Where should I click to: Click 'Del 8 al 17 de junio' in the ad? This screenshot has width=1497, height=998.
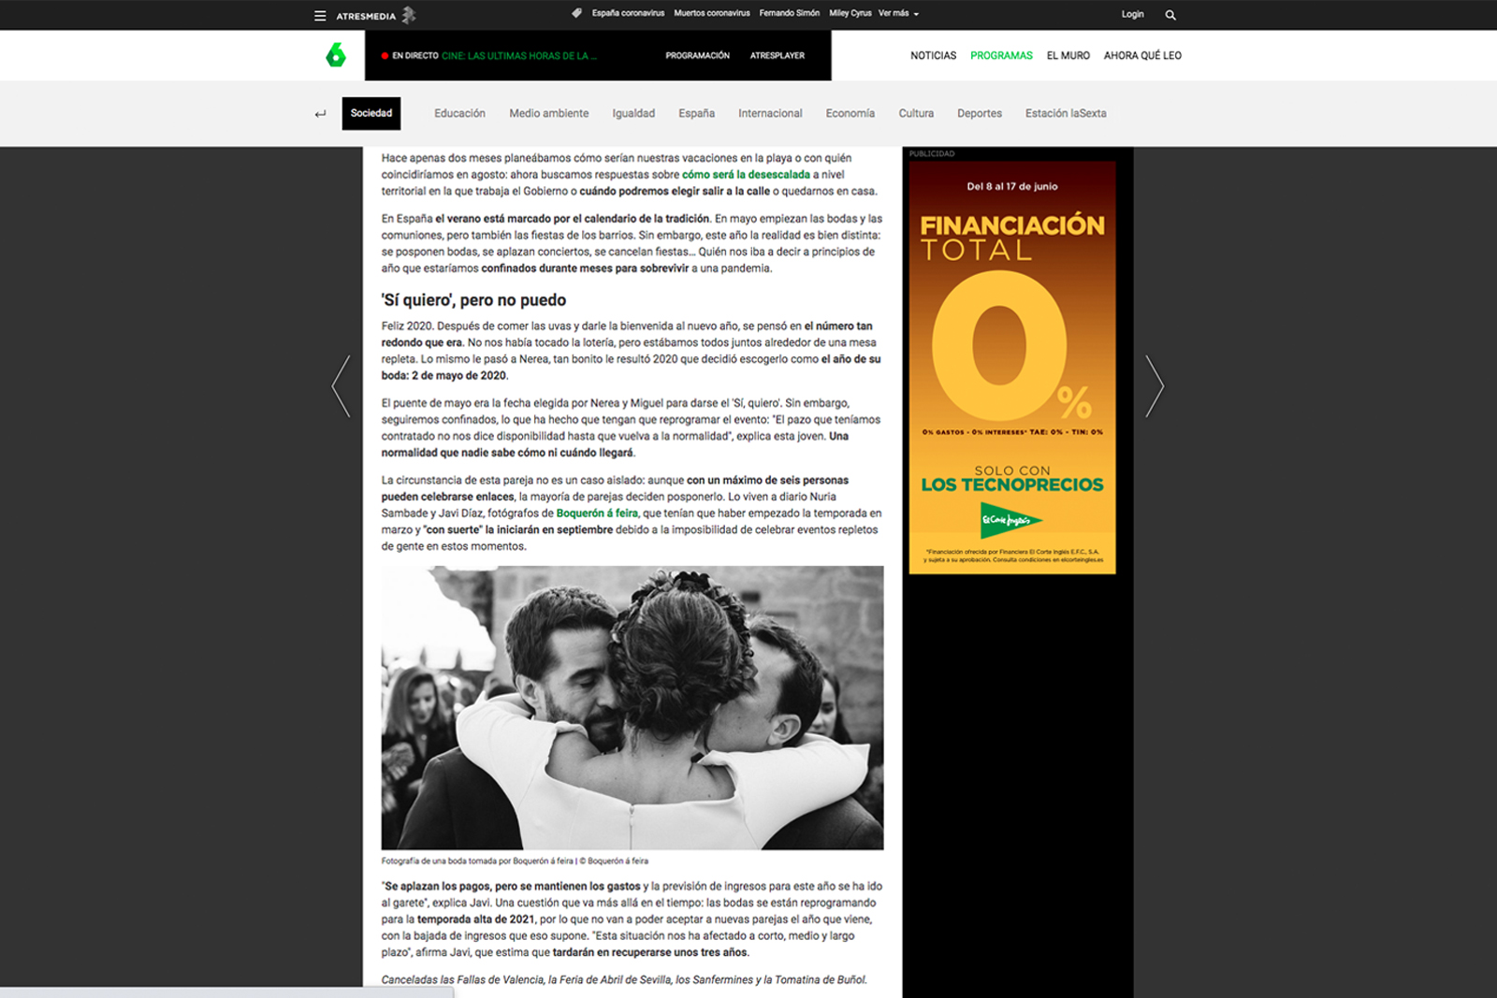pos(1012,186)
